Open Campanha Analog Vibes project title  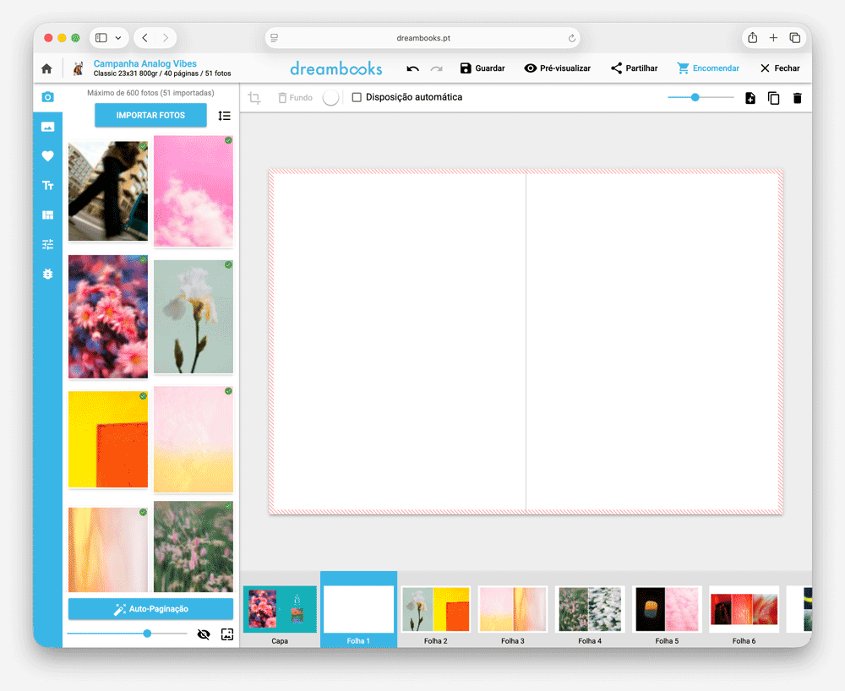tap(145, 63)
